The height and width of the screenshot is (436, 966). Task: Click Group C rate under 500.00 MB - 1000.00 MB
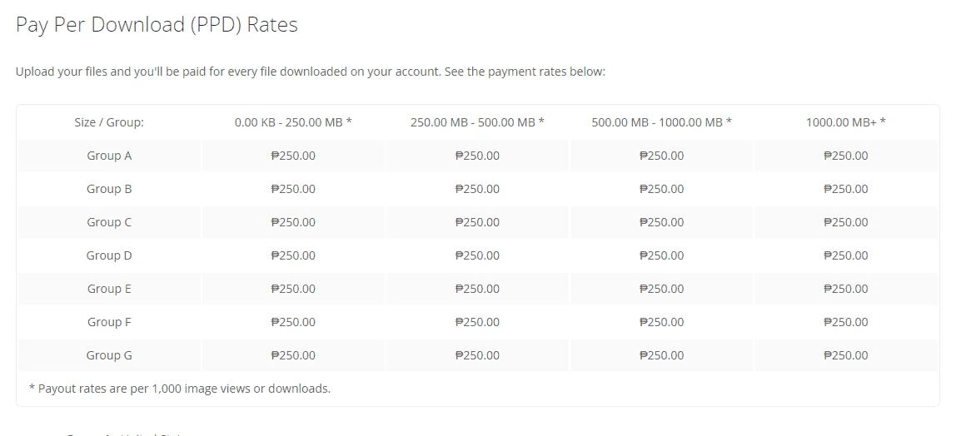coord(662,222)
